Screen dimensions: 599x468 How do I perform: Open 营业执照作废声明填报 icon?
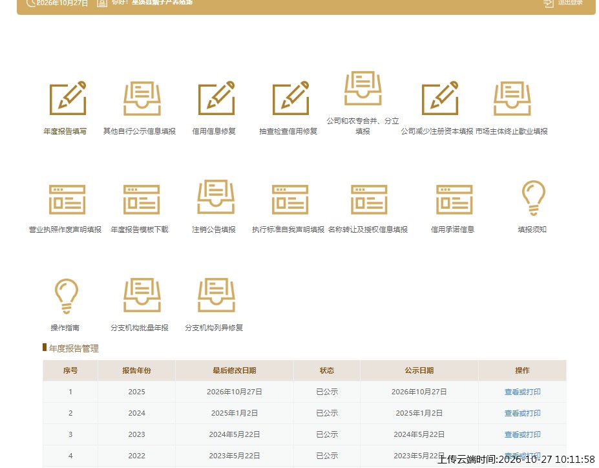pos(67,200)
